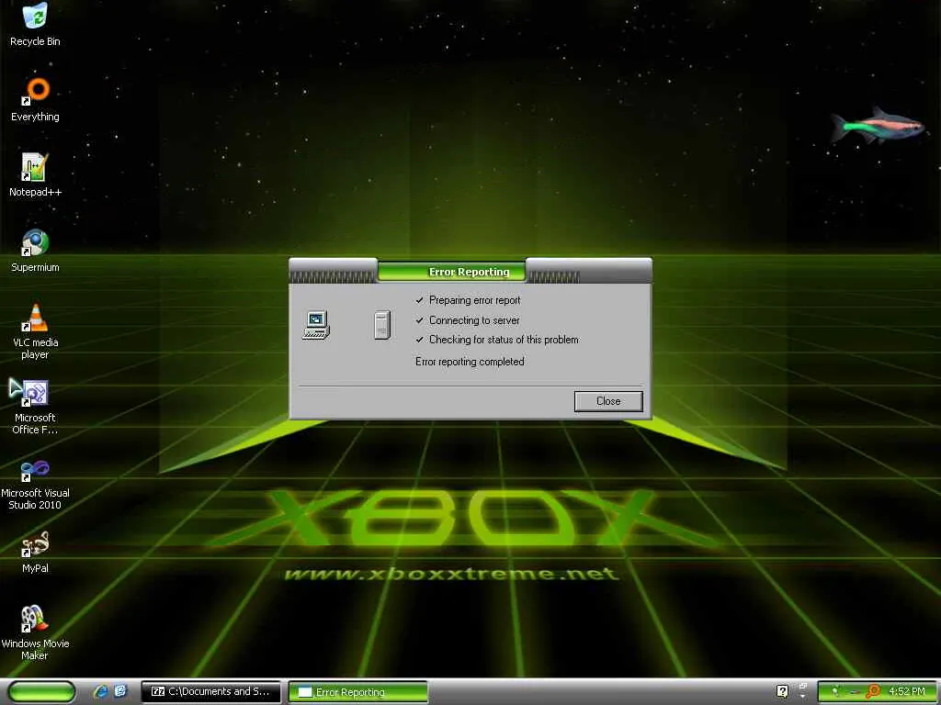Click the server tower icon in Error Reporting dialog
The width and height of the screenshot is (941, 705).
tap(382, 326)
